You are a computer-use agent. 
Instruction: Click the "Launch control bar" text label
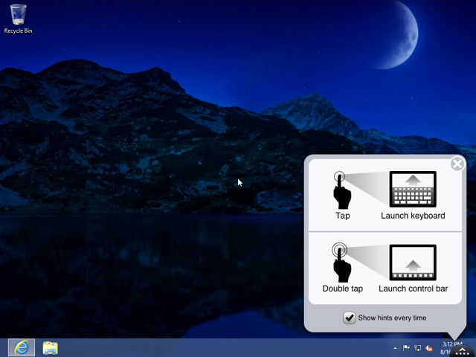[413, 289]
